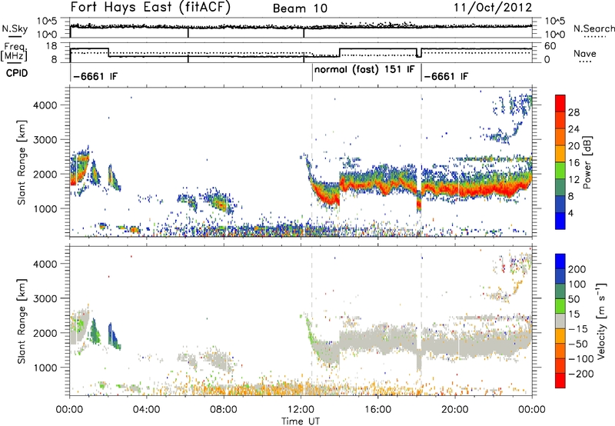Click the "normal (fast) 151 IF" CPID entry
Image resolution: width=615 pixels, height=426 pixels.
(x=364, y=70)
